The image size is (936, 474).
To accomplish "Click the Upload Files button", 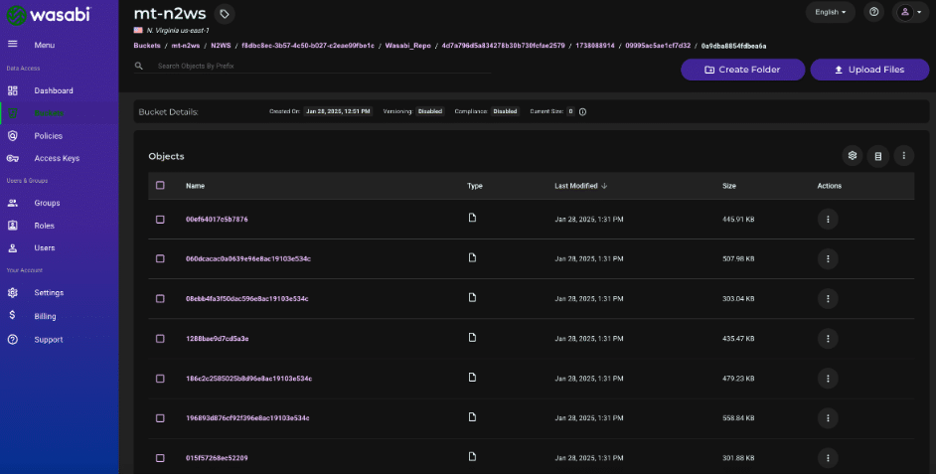I will (x=869, y=70).
